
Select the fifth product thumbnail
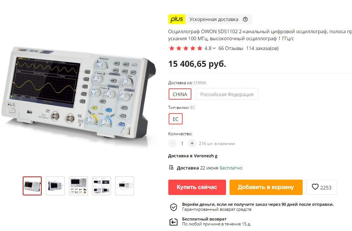pos(125,186)
